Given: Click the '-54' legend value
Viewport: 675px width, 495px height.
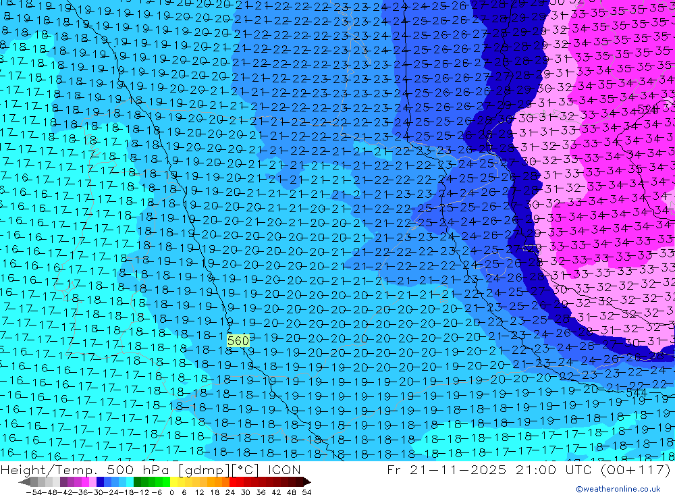Looking at the screenshot, I should (34, 492).
